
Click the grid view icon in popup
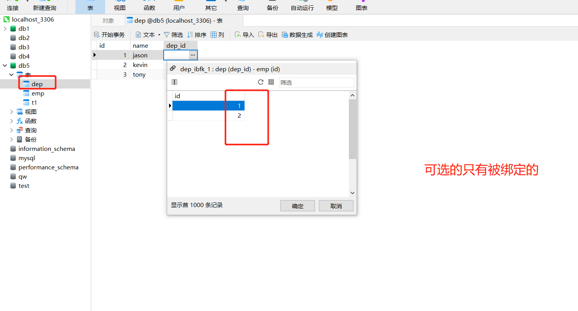click(271, 82)
